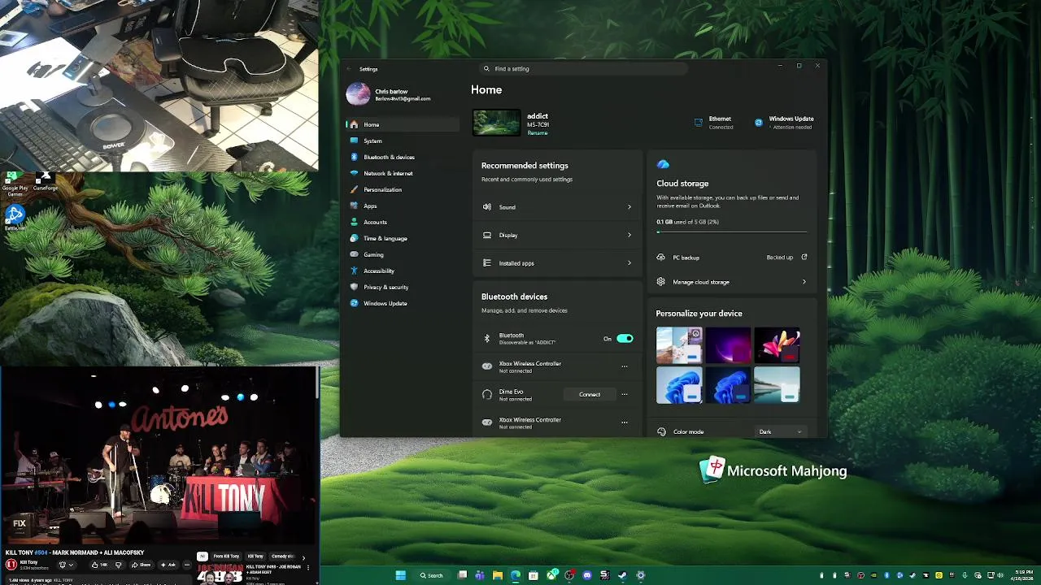This screenshot has width=1041, height=585.
Task: Open the Windows taskbar Search box
Action: [x=432, y=575]
